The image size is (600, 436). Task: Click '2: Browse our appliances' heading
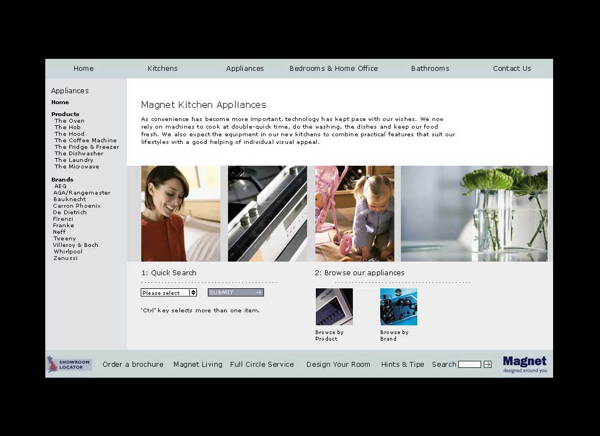point(359,272)
